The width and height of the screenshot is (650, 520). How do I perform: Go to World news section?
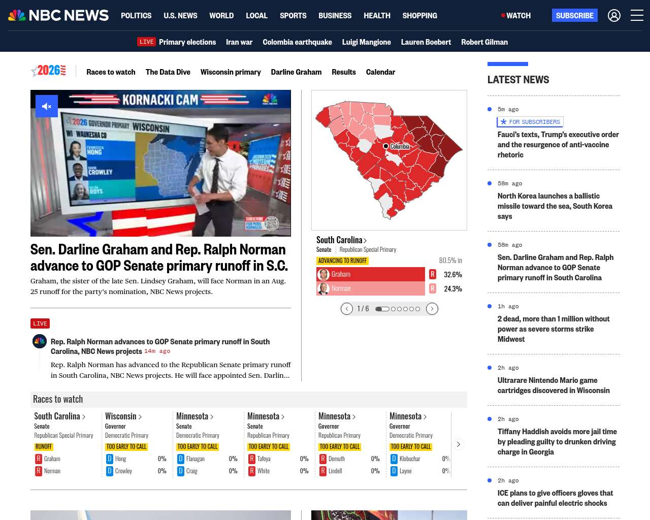pyautogui.click(x=221, y=16)
